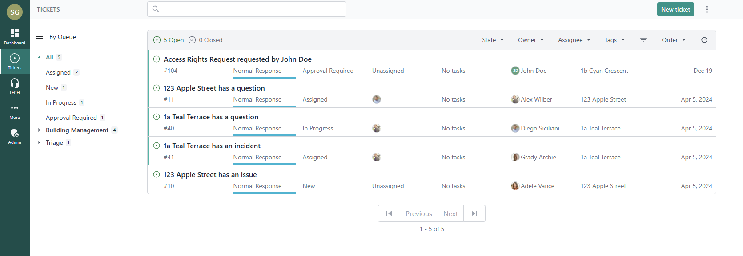Open the State filter dropdown
The width and height of the screenshot is (743, 256).
[x=493, y=40]
